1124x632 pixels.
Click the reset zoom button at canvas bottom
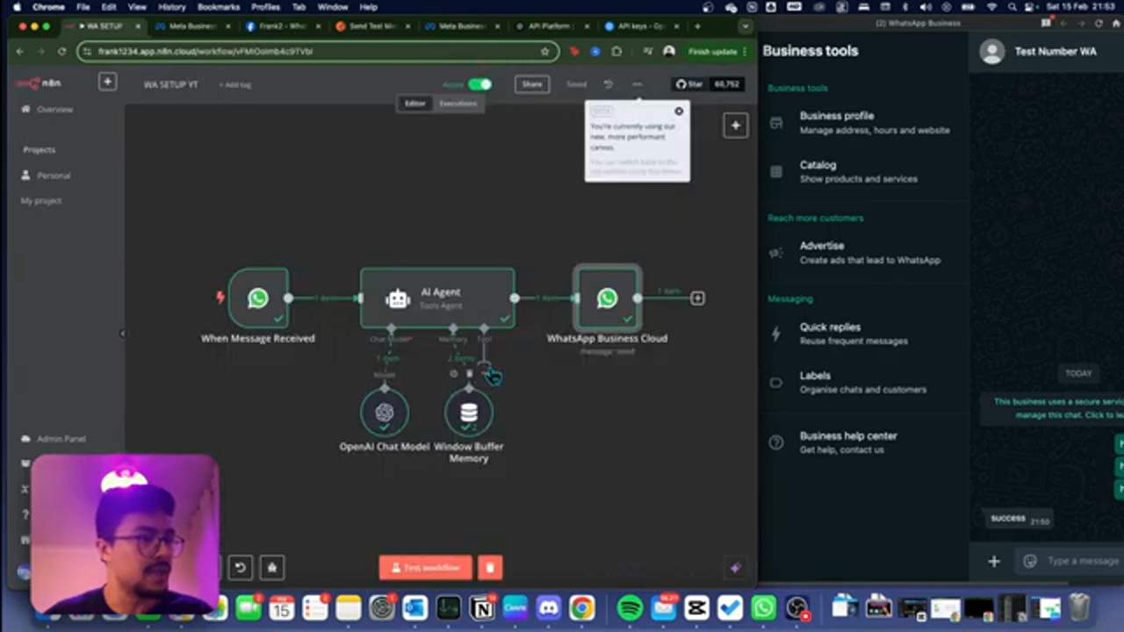click(x=240, y=568)
